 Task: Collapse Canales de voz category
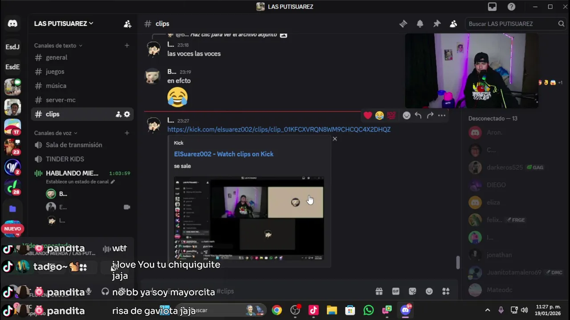tap(56, 133)
